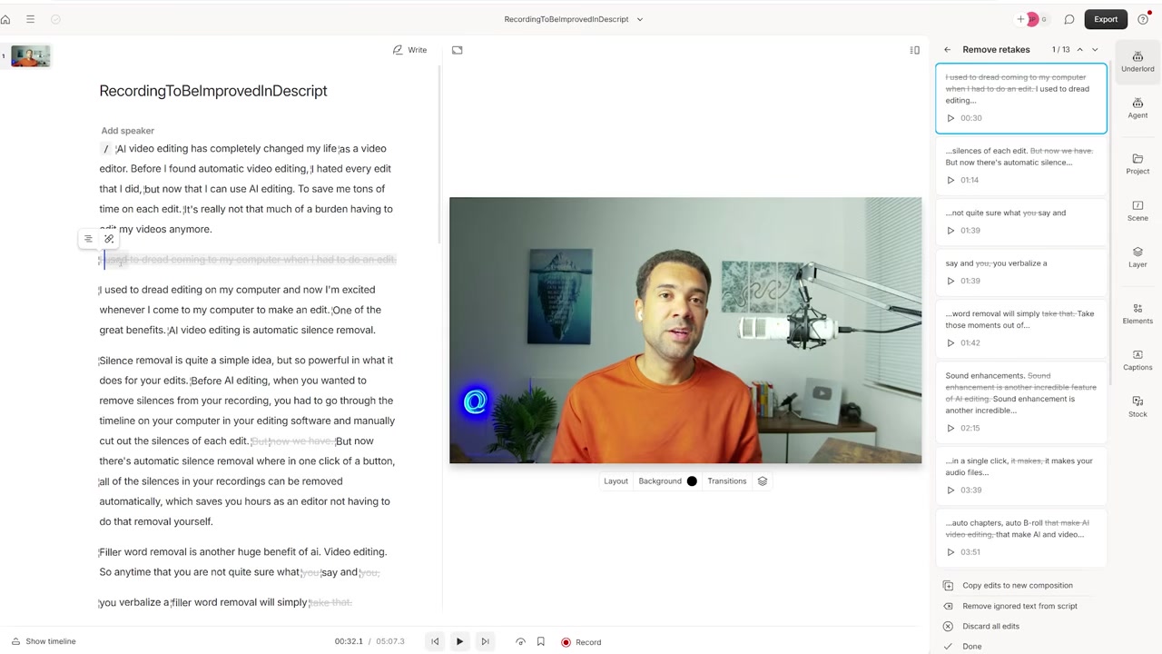
Task: Select the scene thumbnail in left strip
Action: coord(30,57)
